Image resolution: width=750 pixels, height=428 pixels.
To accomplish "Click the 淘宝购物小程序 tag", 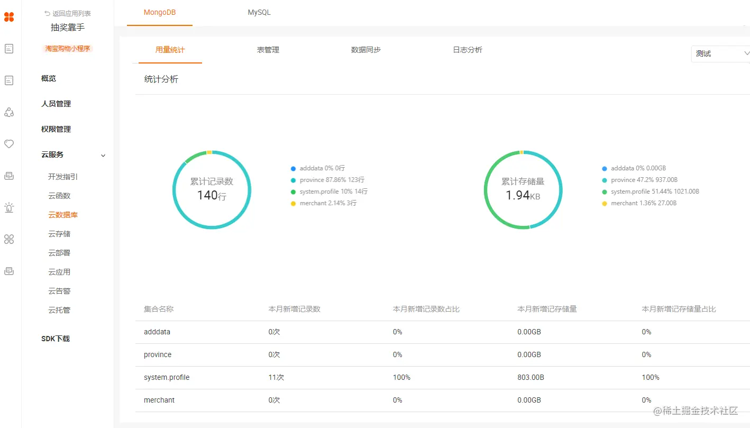I will point(68,48).
